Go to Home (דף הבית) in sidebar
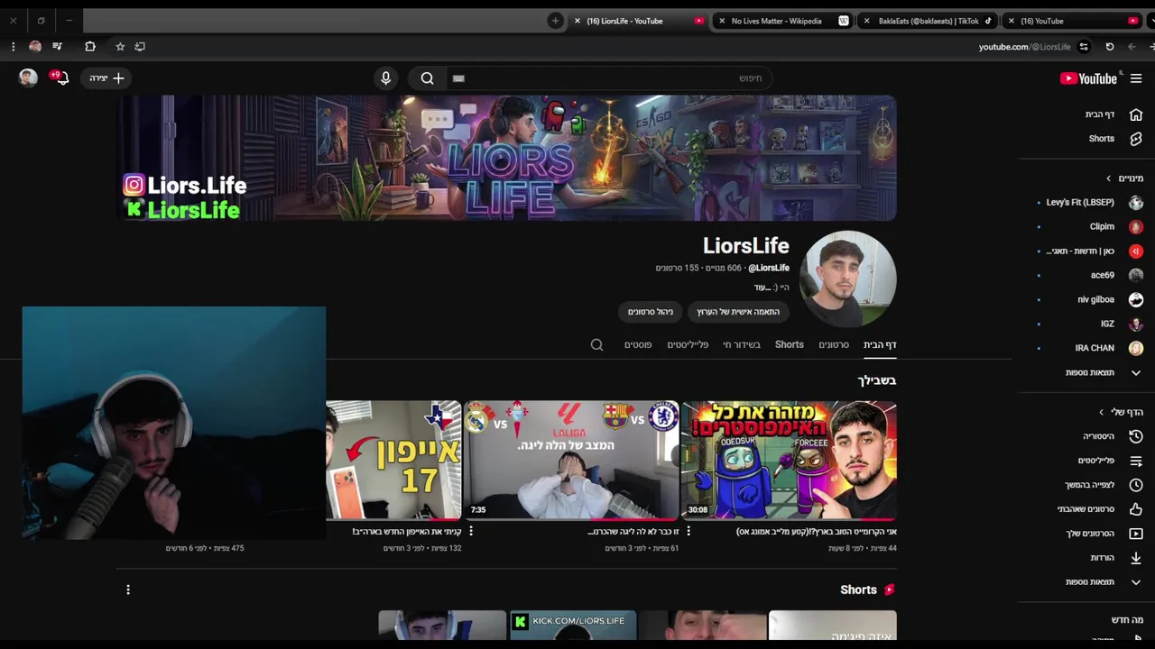1155x649 pixels. tap(1114, 114)
